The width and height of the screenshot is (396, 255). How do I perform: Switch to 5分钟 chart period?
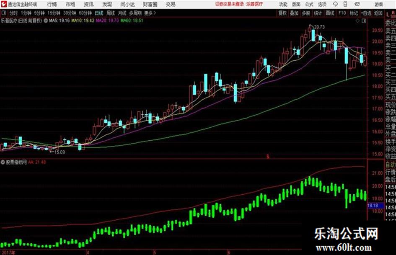[39, 13]
